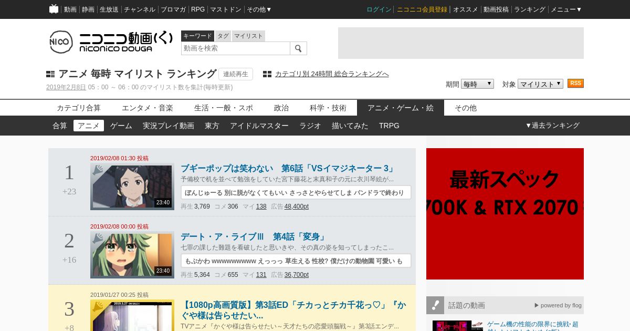
Task: Select the タグ search mode tab
Action: [223, 36]
